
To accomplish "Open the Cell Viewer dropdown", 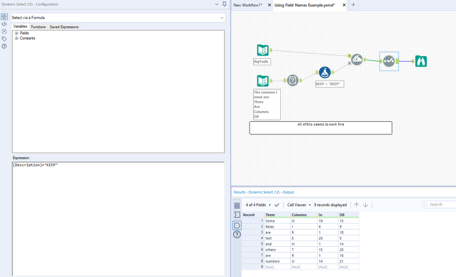I will coord(299,205).
